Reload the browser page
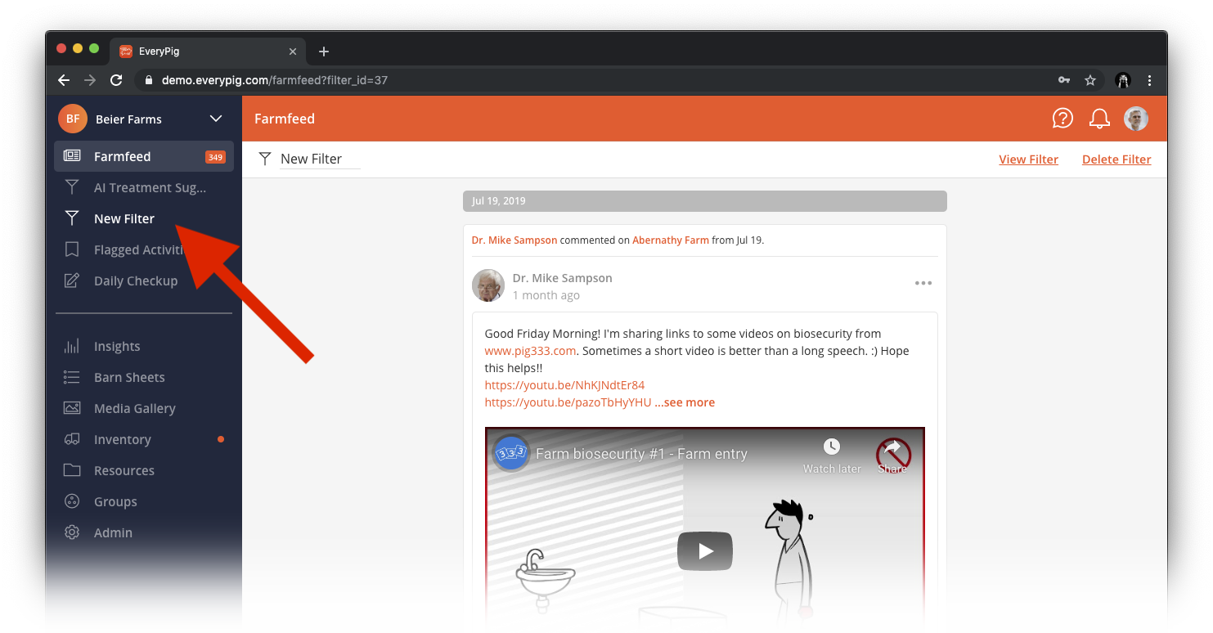This screenshot has width=1213, height=633. click(116, 80)
